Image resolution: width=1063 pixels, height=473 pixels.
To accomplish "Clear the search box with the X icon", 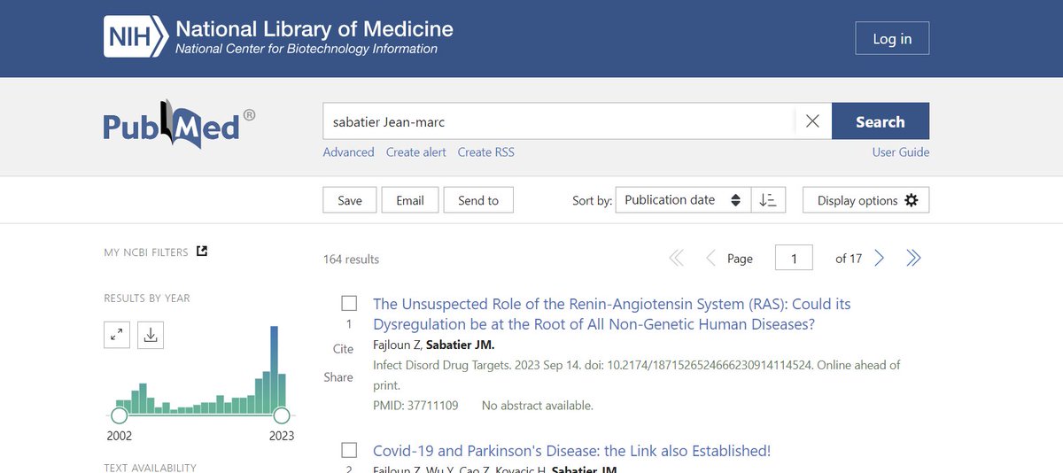I will [812, 121].
